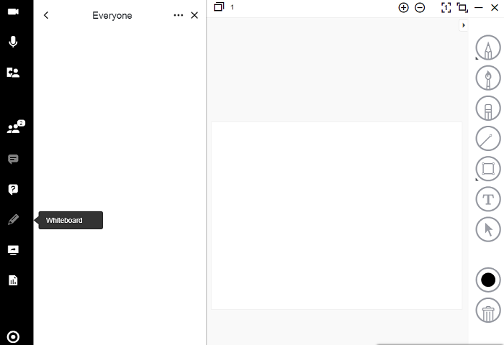Toggle recording button at sidebar bottom
504x345 pixels.
point(13,336)
